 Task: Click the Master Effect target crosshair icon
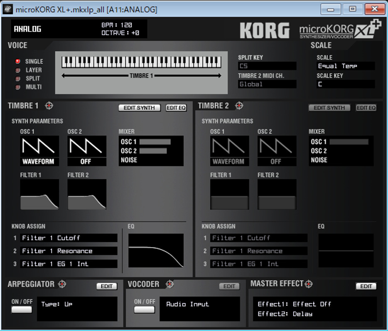click(309, 284)
